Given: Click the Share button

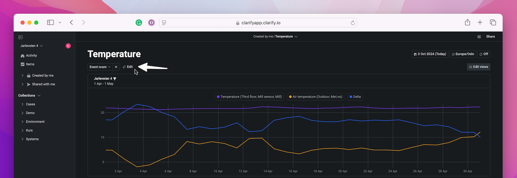Looking at the screenshot, I should [491, 36].
